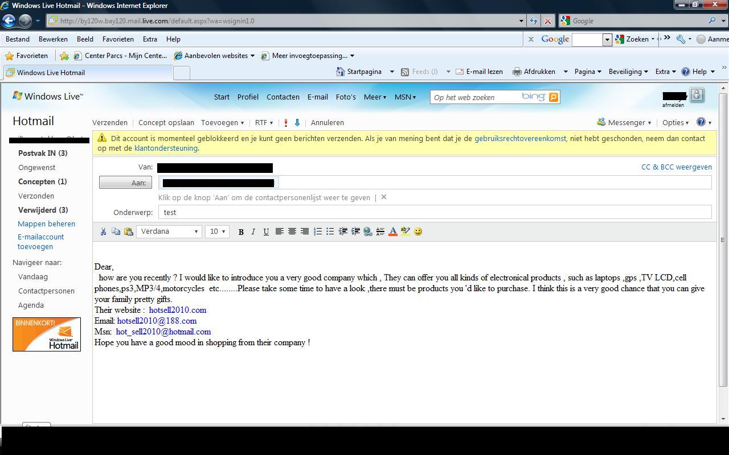Expand the RTF format dropdown

pos(264,123)
